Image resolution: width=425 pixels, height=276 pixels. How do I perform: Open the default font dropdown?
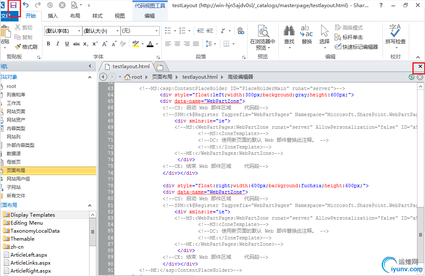63,31
